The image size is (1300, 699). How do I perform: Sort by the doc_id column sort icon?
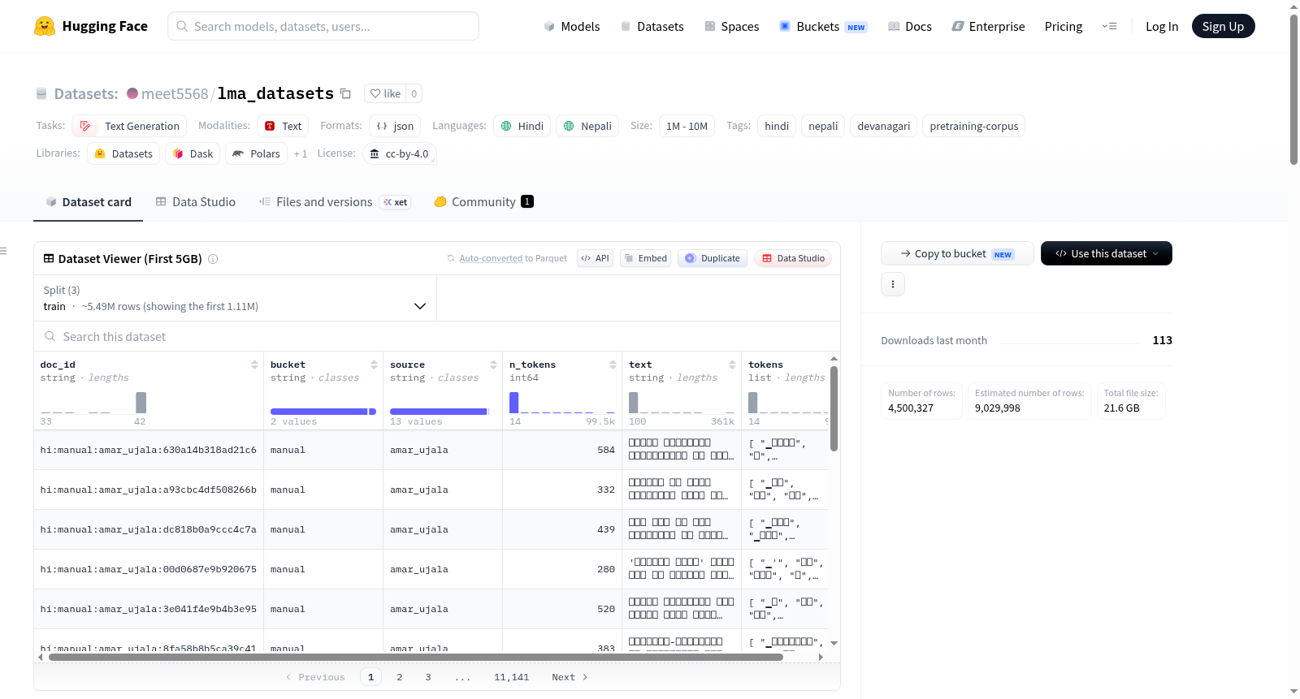point(254,365)
